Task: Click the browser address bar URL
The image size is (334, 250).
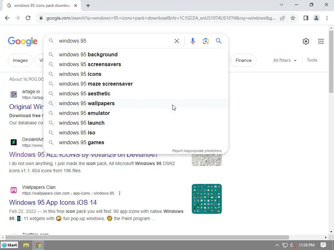Action: pyautogui.click(x=160, y=18)
